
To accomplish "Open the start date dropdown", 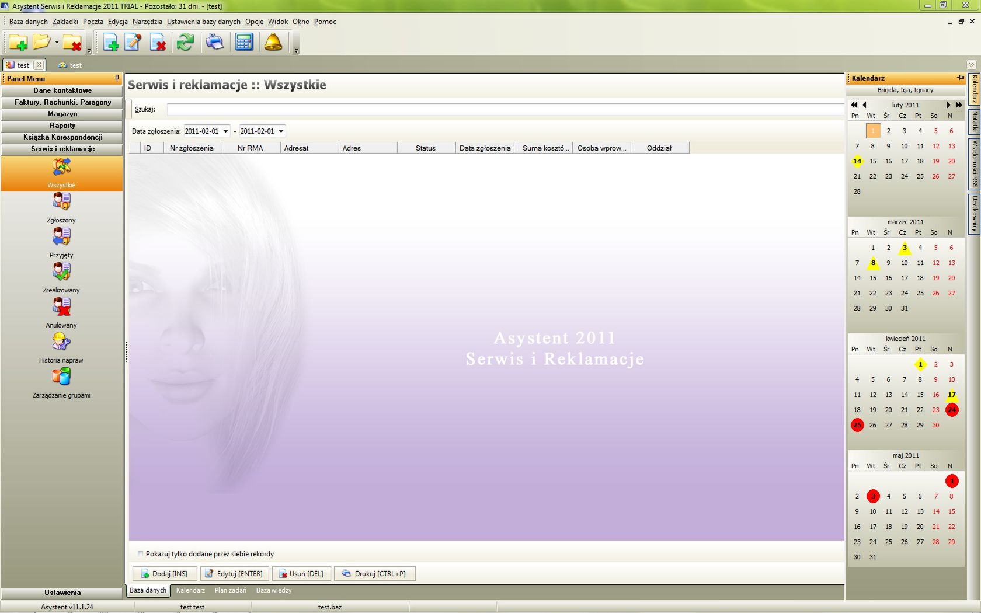I will [x=225, y=131].
